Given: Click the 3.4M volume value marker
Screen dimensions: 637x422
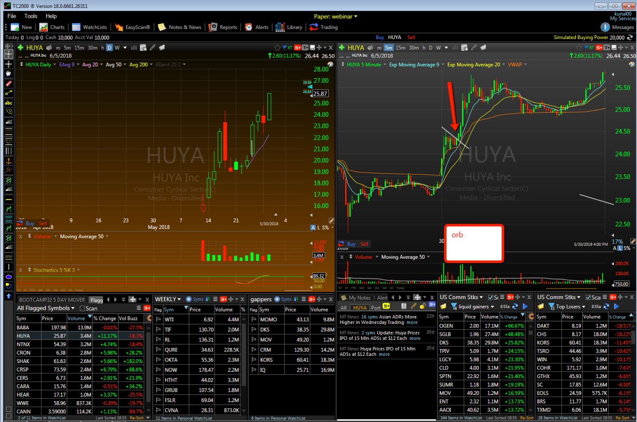Looking at the screenshot, I should tap(318, 255).
